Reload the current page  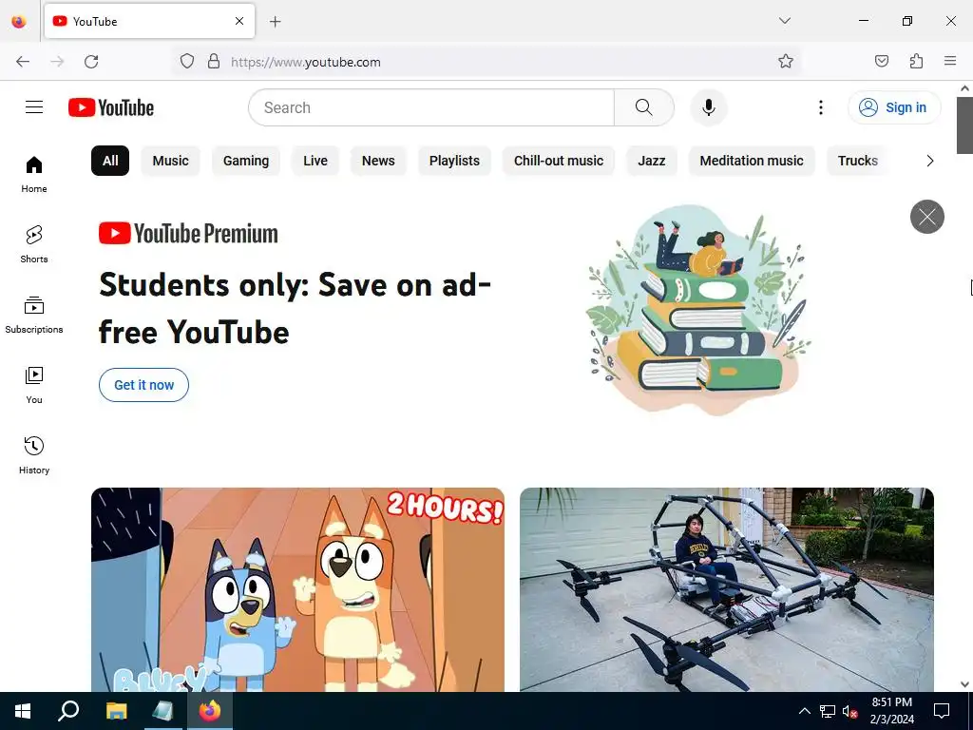coord(91,62)
